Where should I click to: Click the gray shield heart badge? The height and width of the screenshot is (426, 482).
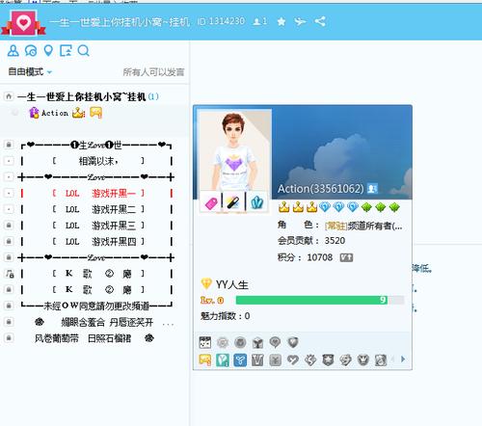click(293, 342)
